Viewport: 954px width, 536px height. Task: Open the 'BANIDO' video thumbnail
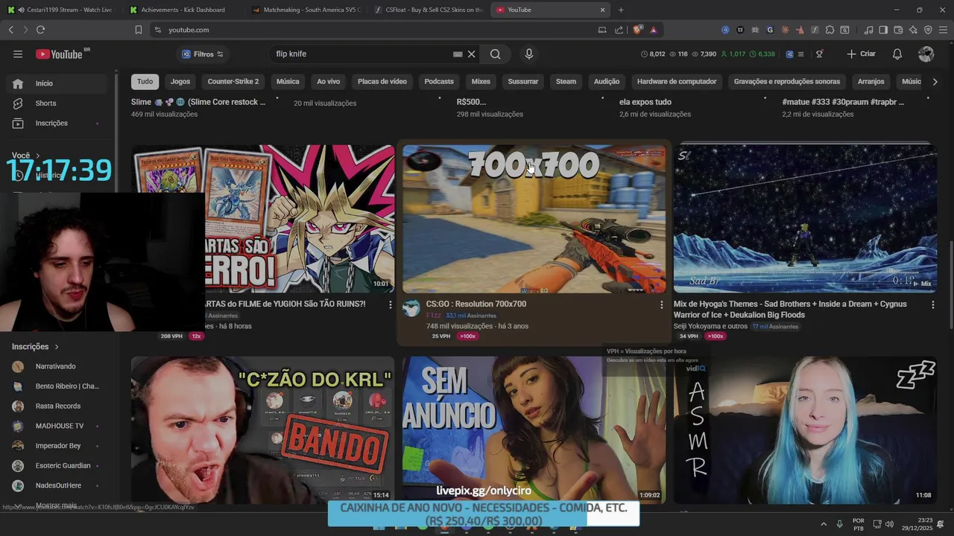[262, 430]
